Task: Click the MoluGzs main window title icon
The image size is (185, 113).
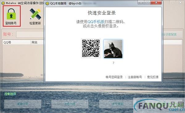Action: pos(3,3)
